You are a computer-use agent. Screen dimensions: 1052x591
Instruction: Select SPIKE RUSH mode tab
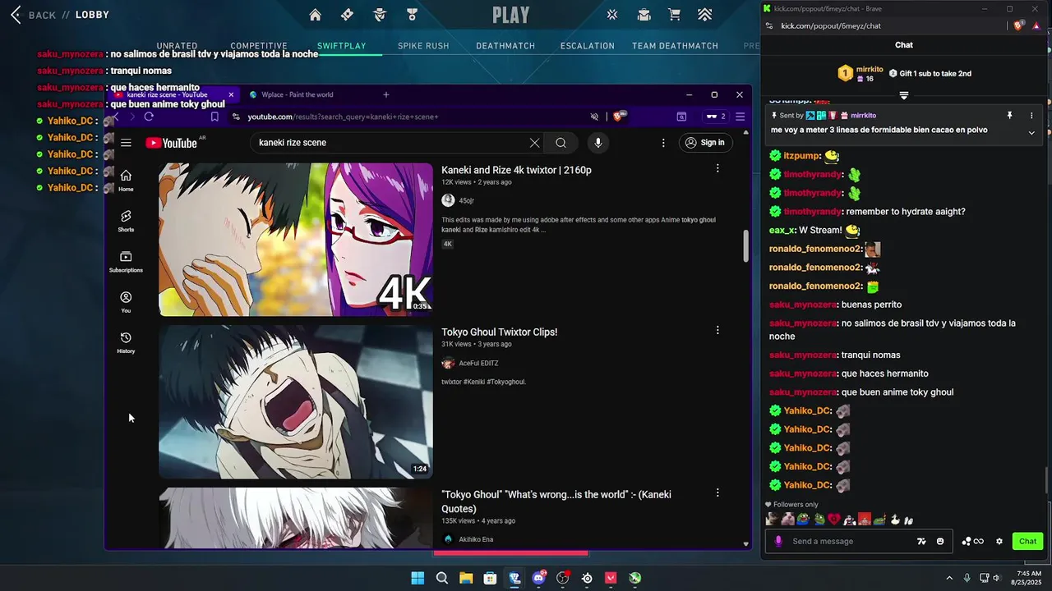point(423,46)
